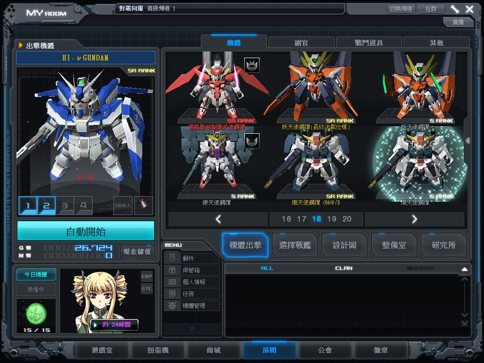Toggle unit slot 3
The width and height of the screenshot is (484, 363).
pos(65,206)
